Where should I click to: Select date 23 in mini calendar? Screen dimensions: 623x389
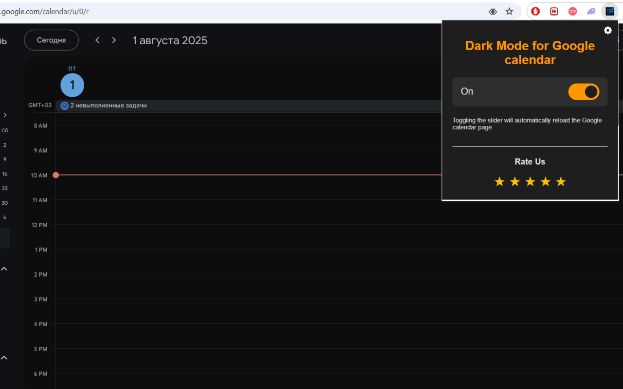pyautogui.click(x=5, y=189)
